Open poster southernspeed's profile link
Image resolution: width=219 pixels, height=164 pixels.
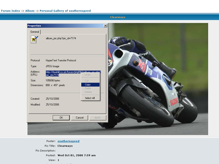click(x=68, y=141)
